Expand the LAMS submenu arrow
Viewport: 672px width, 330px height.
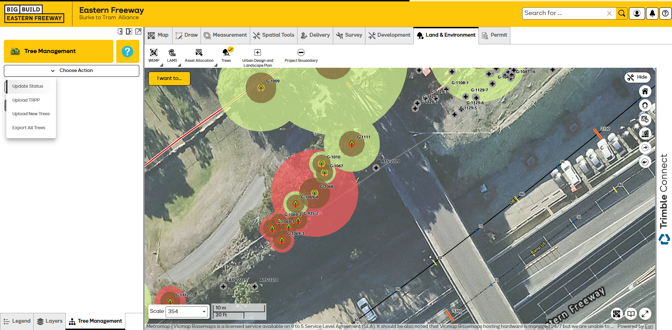click(x=179, y=65)
